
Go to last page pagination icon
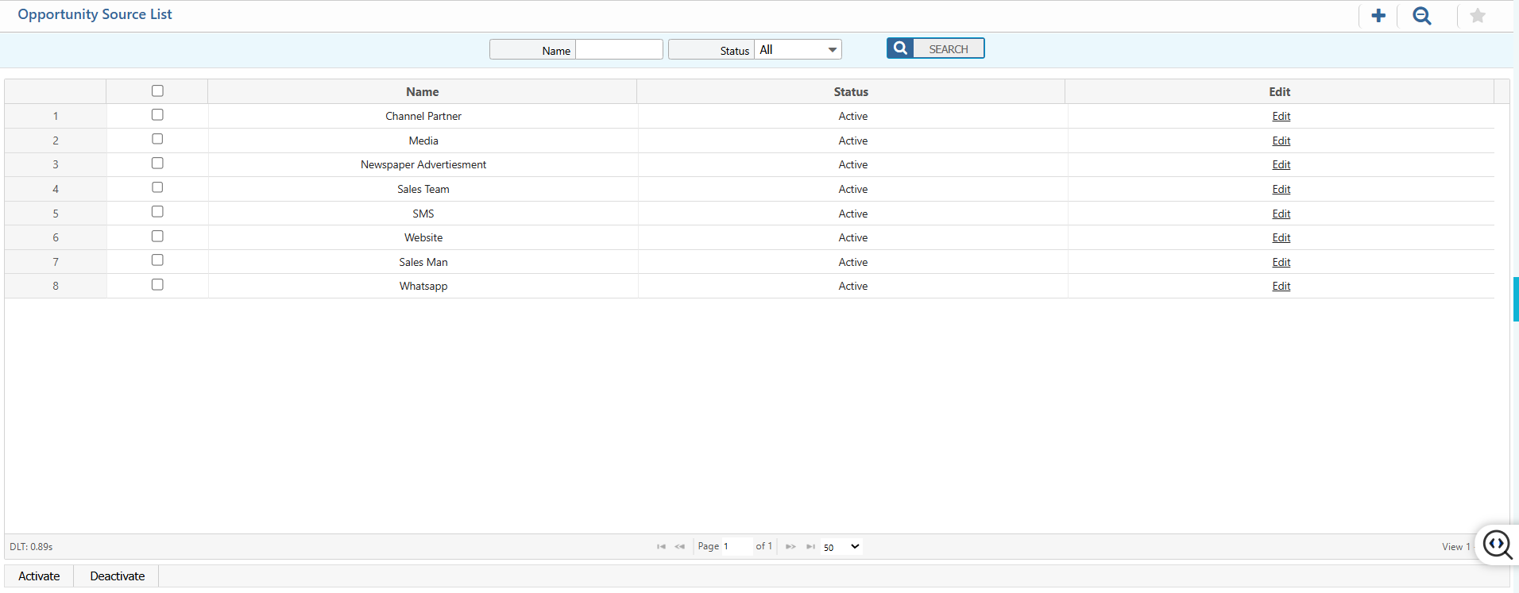click(810, 546)
